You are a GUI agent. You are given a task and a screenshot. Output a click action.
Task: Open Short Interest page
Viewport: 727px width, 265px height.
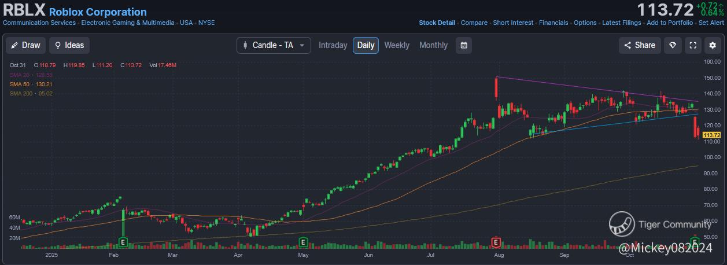[x=513, y=23]
